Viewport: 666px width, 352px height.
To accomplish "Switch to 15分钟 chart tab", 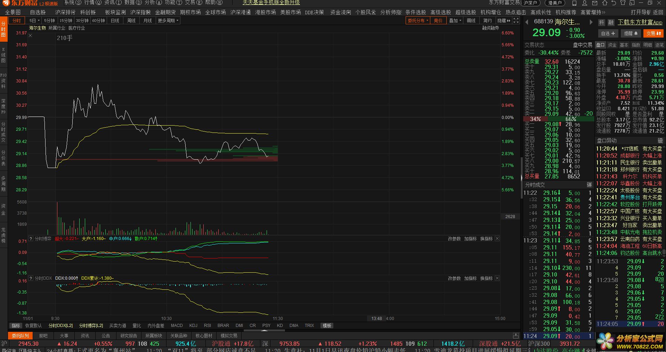I will pos(66,21).
